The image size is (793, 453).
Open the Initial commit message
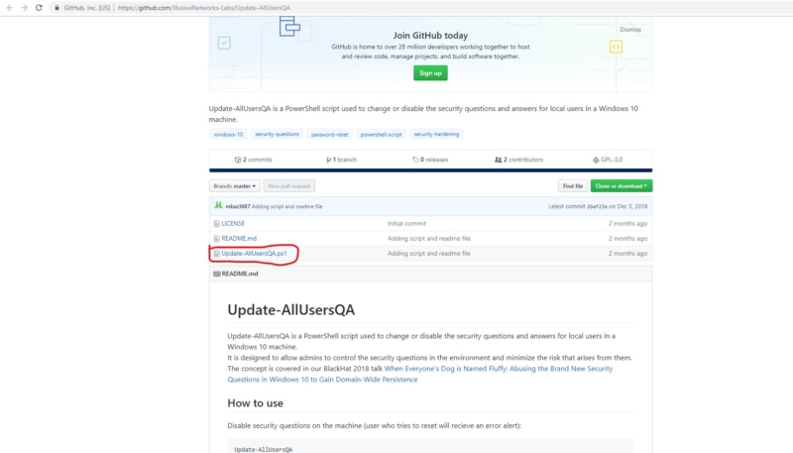tap(406, 223)
